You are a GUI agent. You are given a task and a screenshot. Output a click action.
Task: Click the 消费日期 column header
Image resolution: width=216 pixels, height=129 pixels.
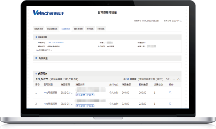[65, 84]
